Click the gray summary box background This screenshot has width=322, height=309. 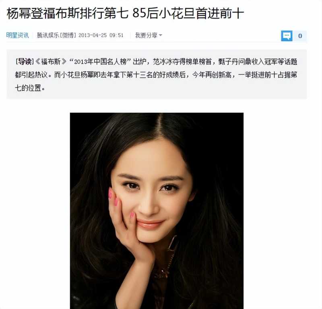157,95
